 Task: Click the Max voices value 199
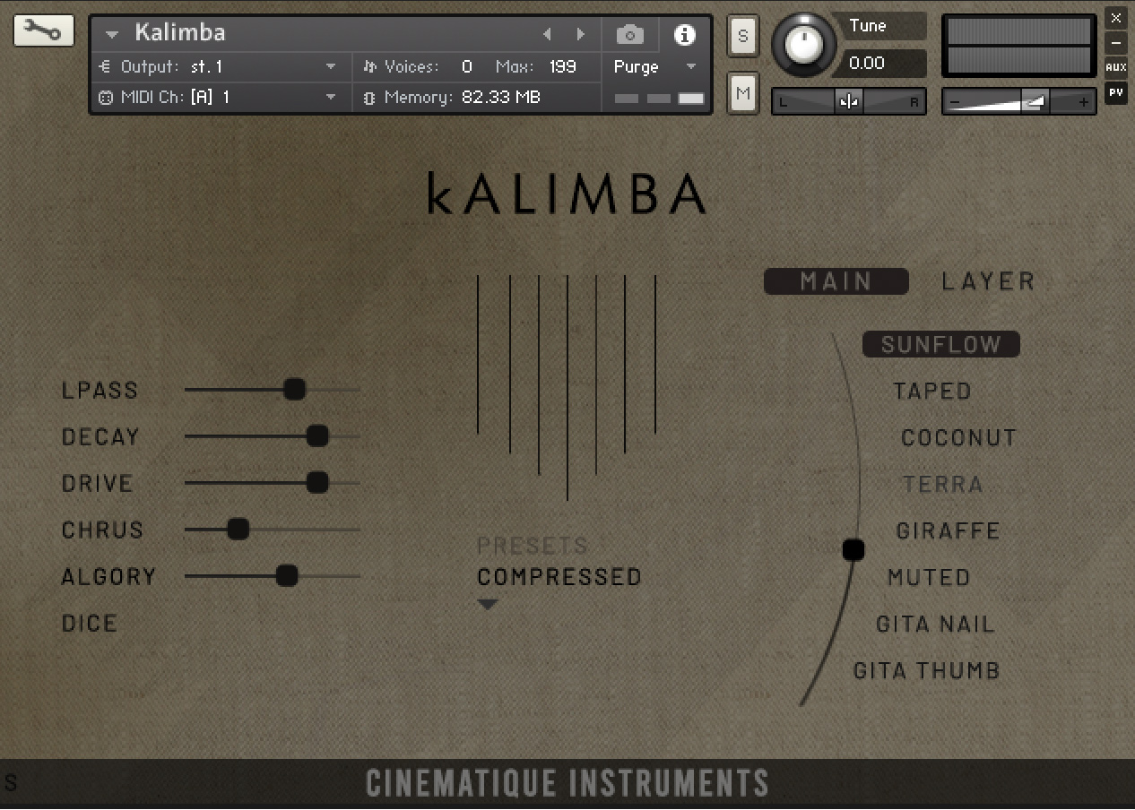tap(563, 67)
